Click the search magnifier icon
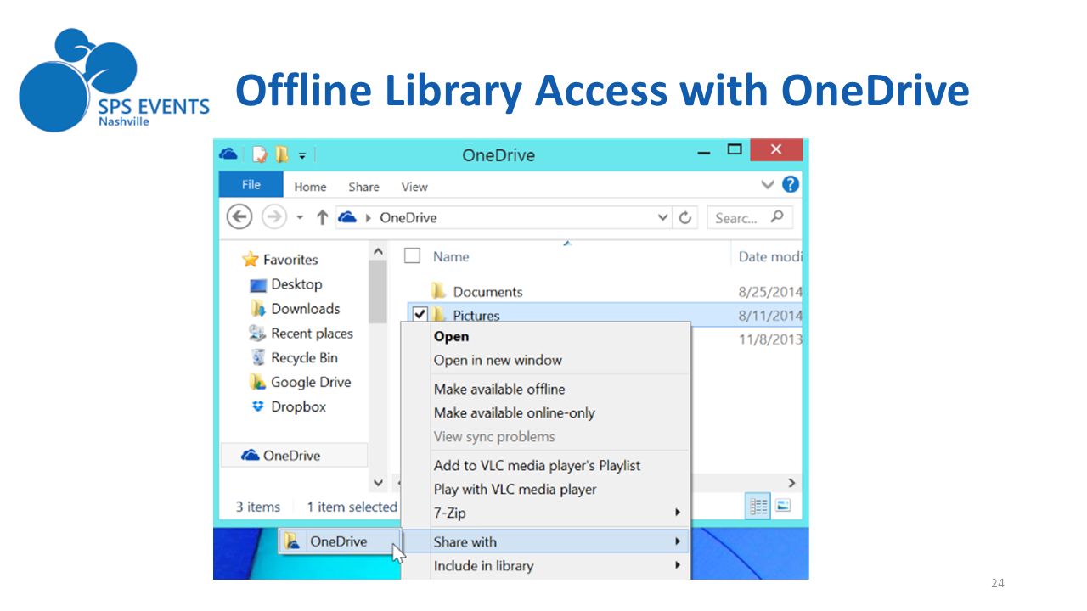Image resolution: width=1087 pixels, height=611 pixels. 776,217
